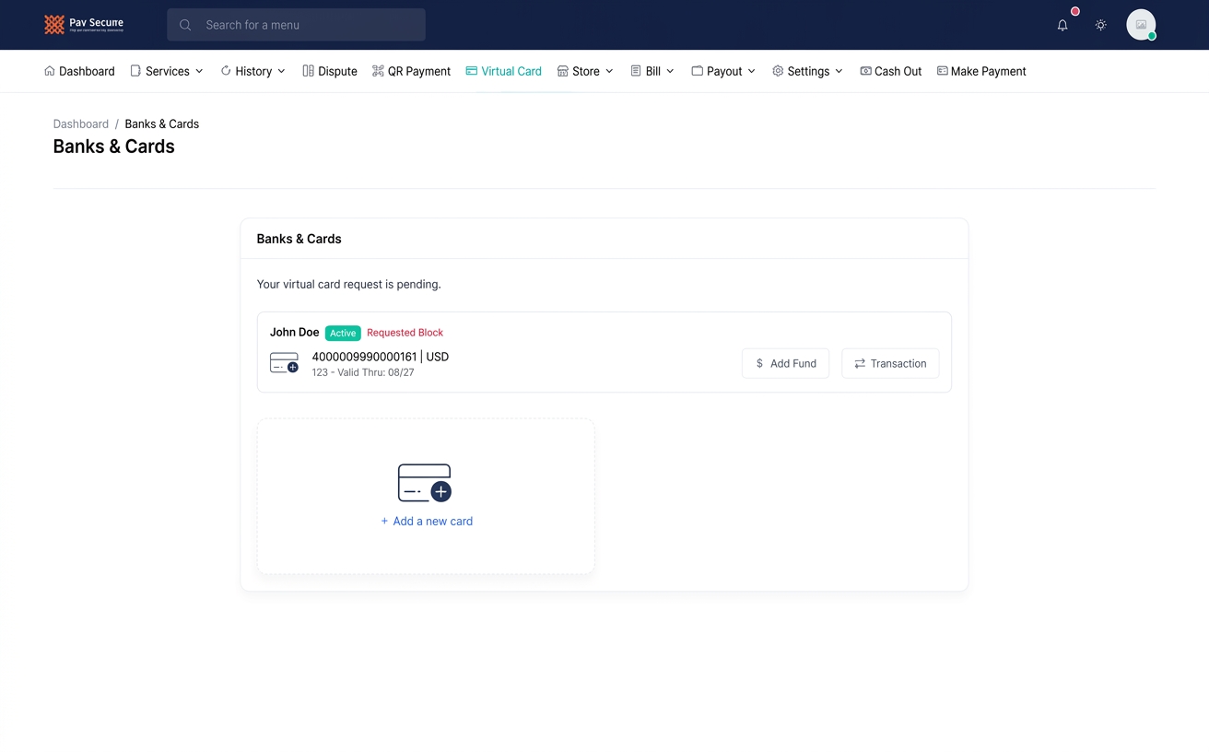The width and height of the screenshot is (1209, 752).
Task: Expand the Services menu
Action: (x=167, y=71)
